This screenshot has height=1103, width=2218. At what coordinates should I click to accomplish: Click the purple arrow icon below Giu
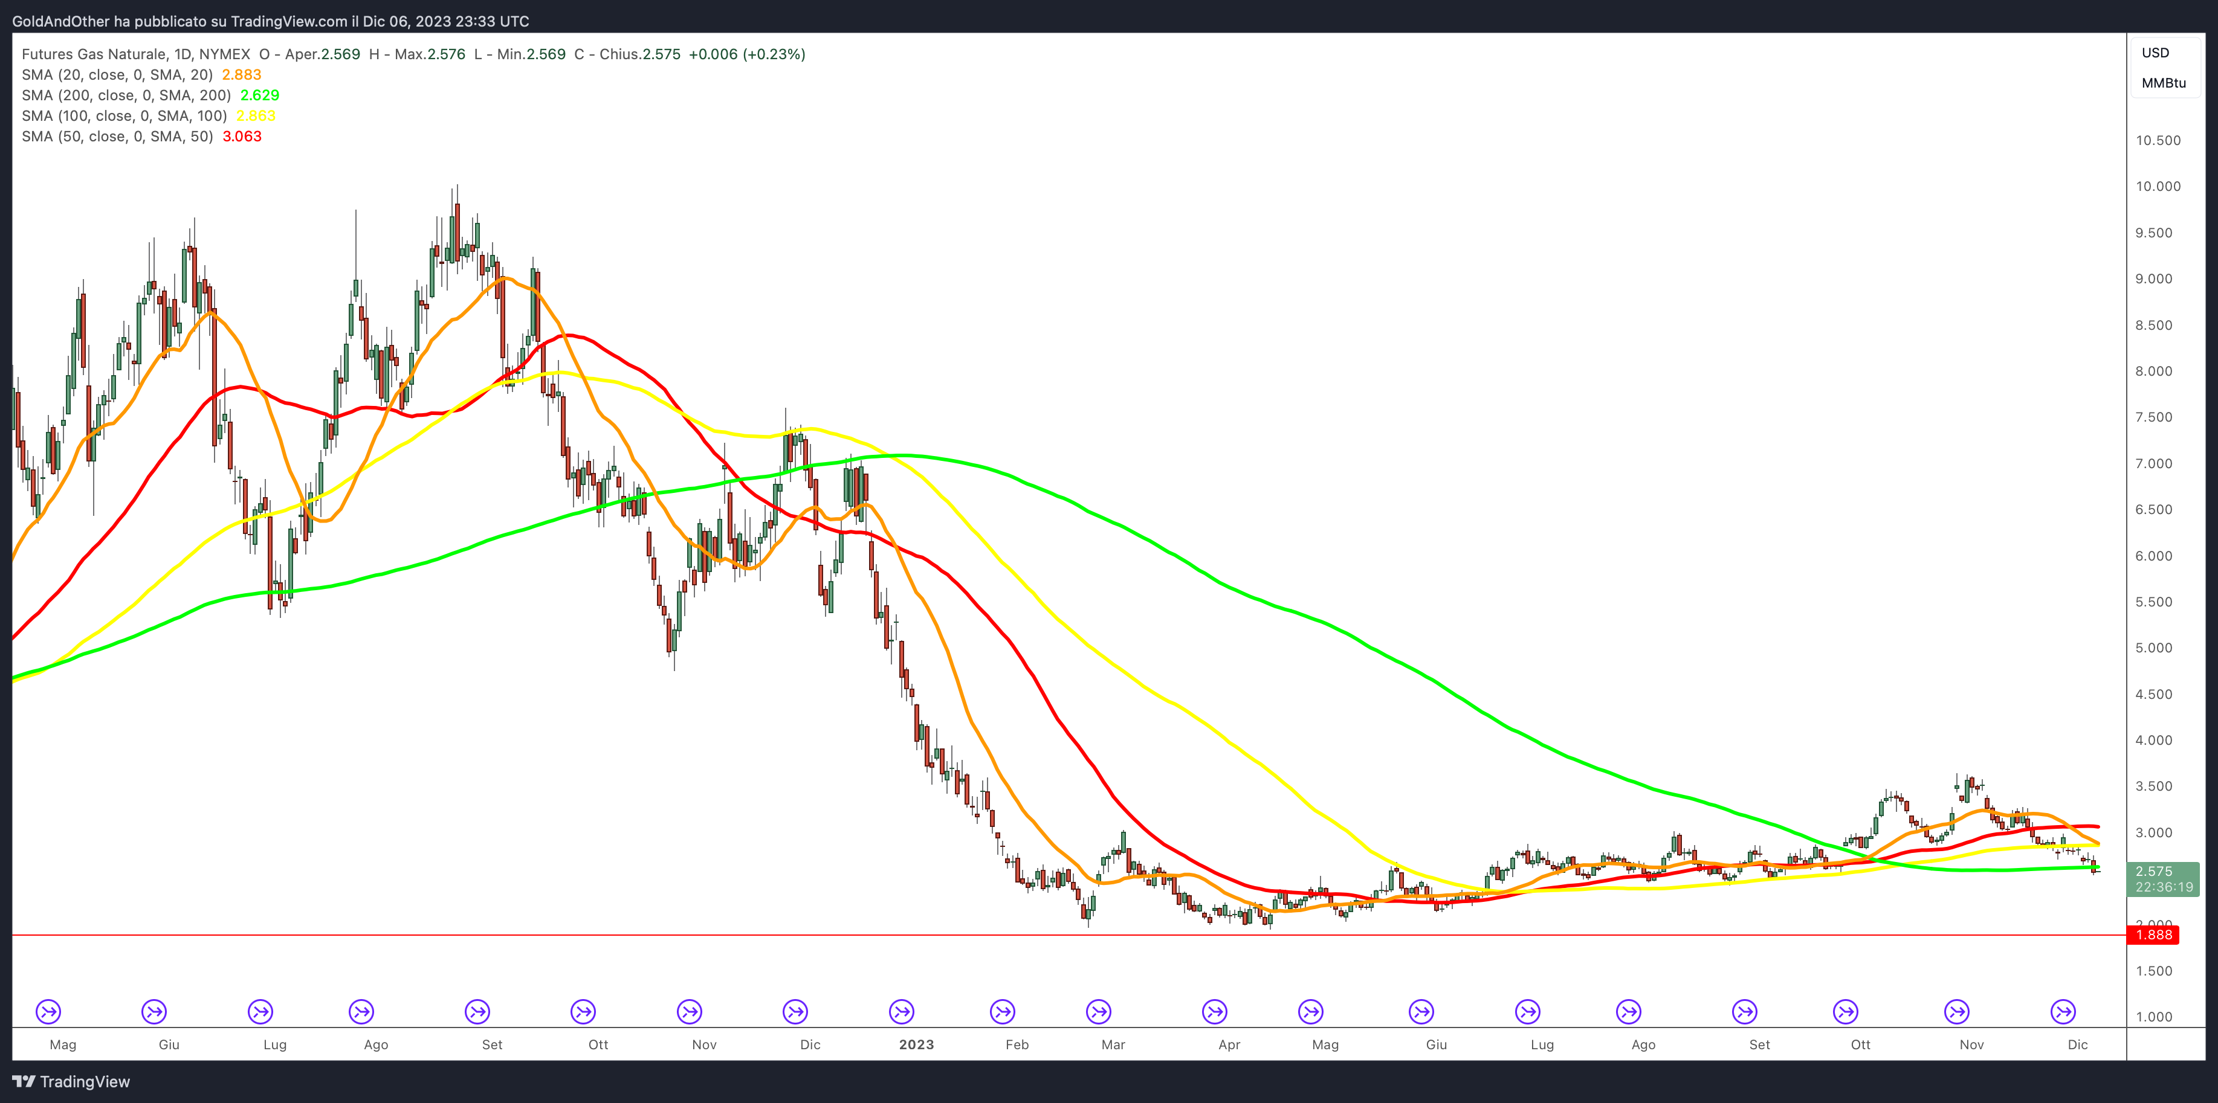pyautogui.click(x=155, y=1012)
